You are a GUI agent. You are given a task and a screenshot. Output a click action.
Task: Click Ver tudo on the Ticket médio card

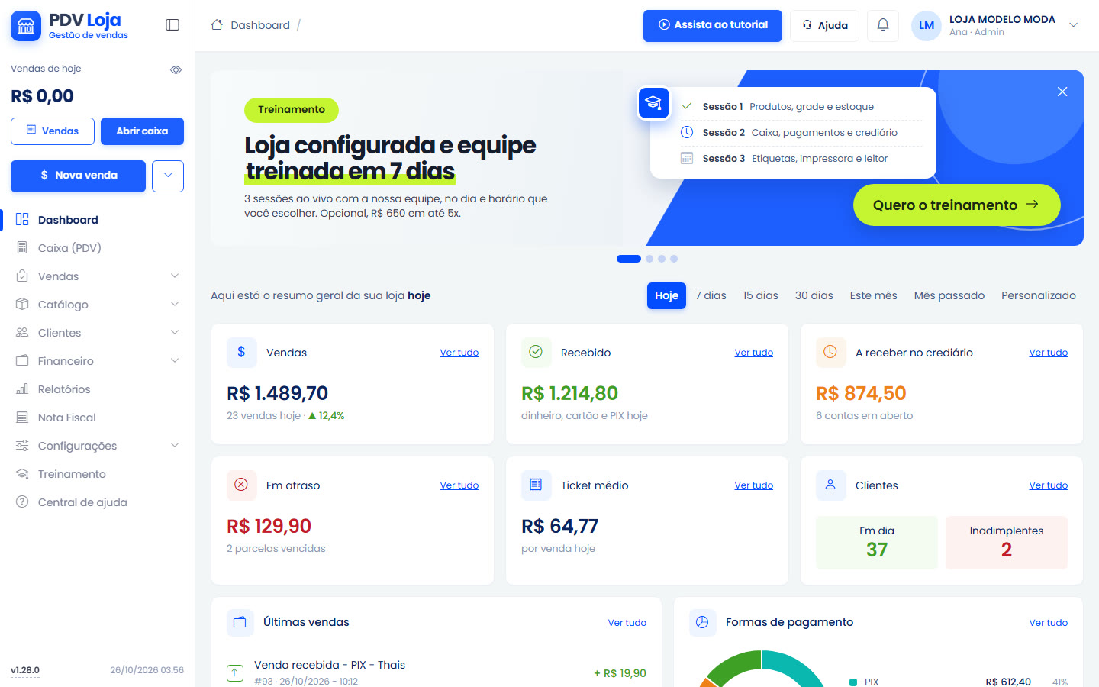pyautogui.click(x=754, y=485)
